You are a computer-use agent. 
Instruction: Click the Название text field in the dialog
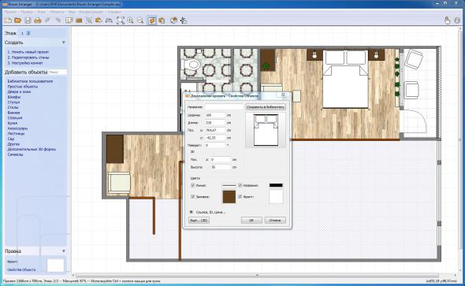(x=225, y=107)
